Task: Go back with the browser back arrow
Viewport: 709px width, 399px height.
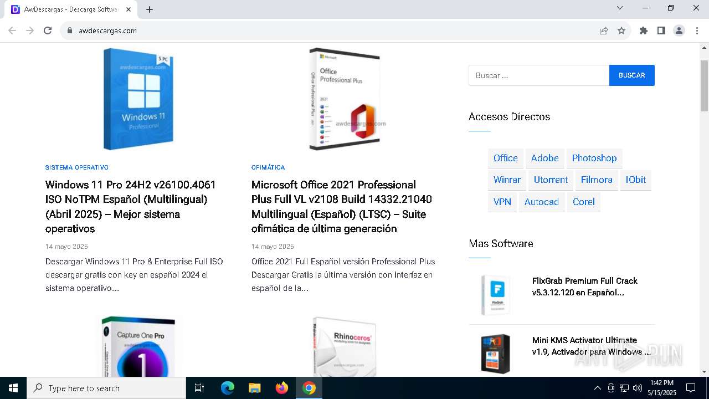Action: 12,30
